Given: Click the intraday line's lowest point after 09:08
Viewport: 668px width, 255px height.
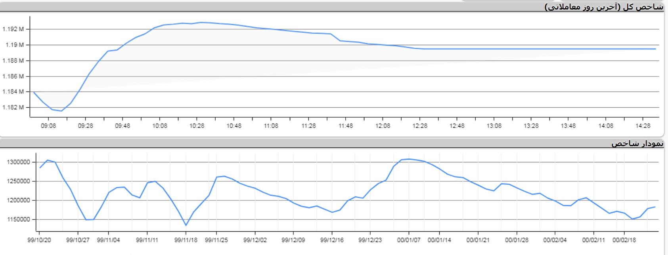Looking at the screenshot, I should coord(61,111).
